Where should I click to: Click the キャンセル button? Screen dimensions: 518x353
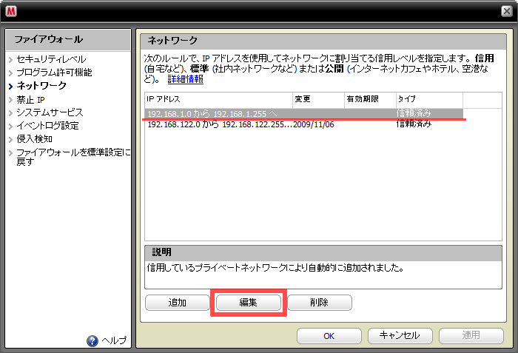point(400,335)
